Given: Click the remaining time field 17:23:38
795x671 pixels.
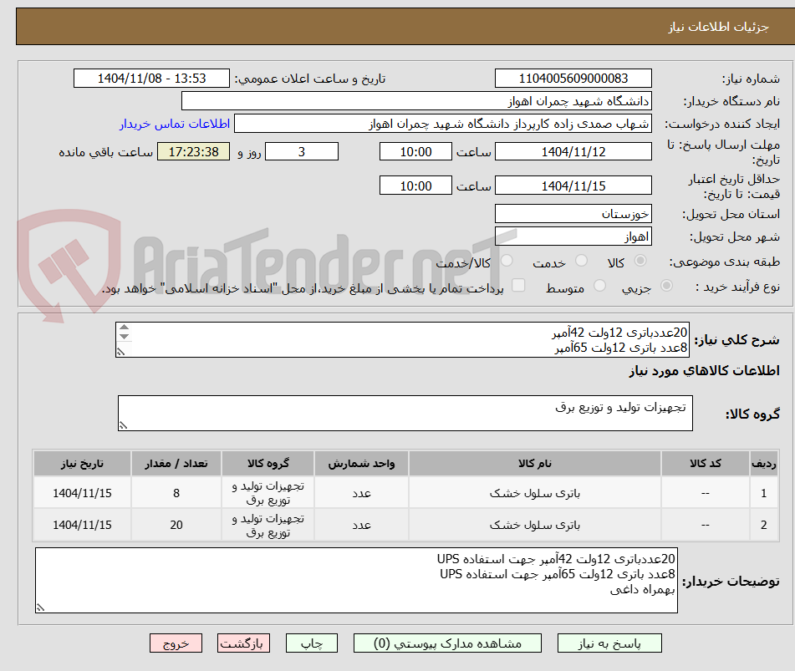Looking at the screenshot, I should click(x=193, y=151).
